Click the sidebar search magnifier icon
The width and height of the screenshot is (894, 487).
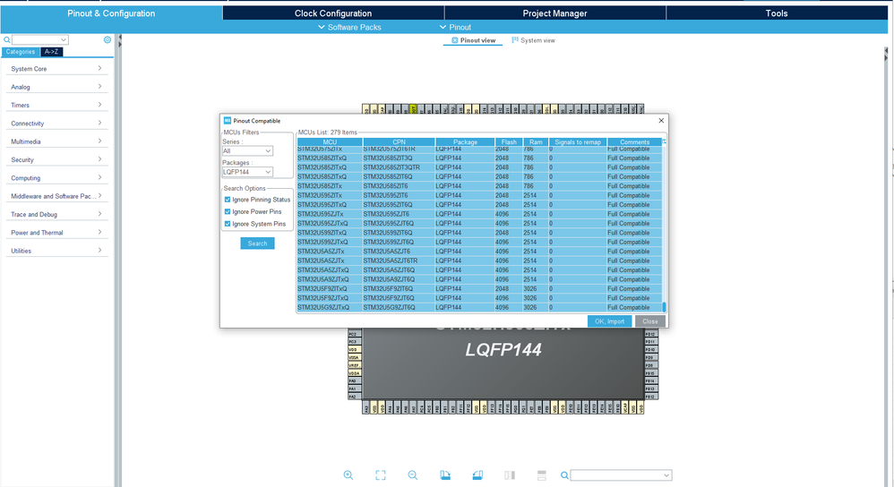click(x=7, y=40)
